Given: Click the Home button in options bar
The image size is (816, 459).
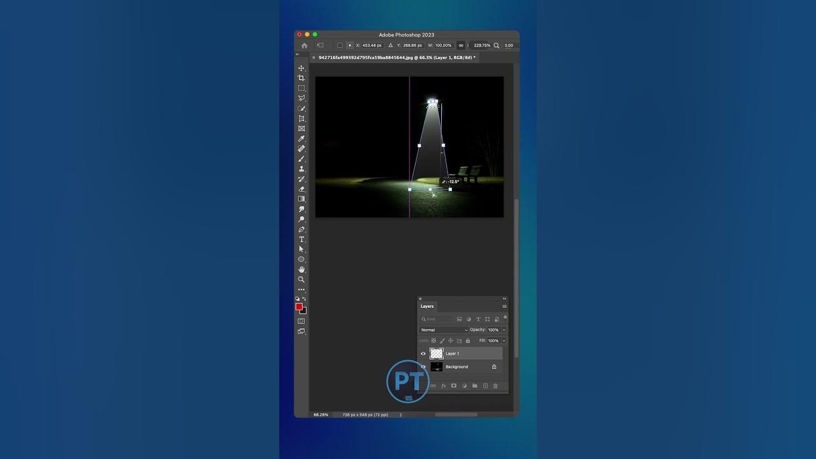Looking at the screenshot, I should click(x=304, y=45).
